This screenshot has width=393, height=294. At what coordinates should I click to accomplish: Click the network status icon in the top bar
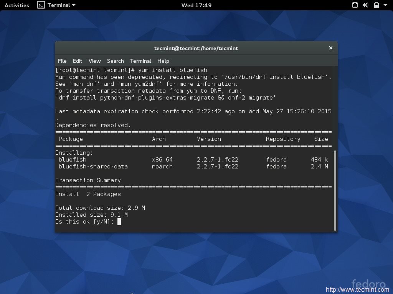coord(355,5)
